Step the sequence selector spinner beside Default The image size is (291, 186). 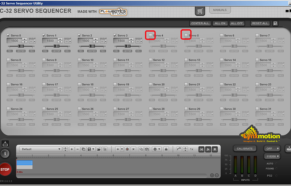[x=65, y=149]
